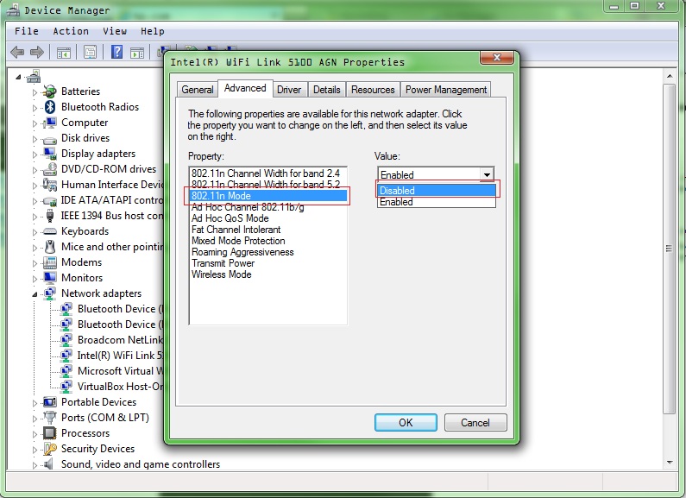Select the Bluetooth Radios icon

point(50,107)
